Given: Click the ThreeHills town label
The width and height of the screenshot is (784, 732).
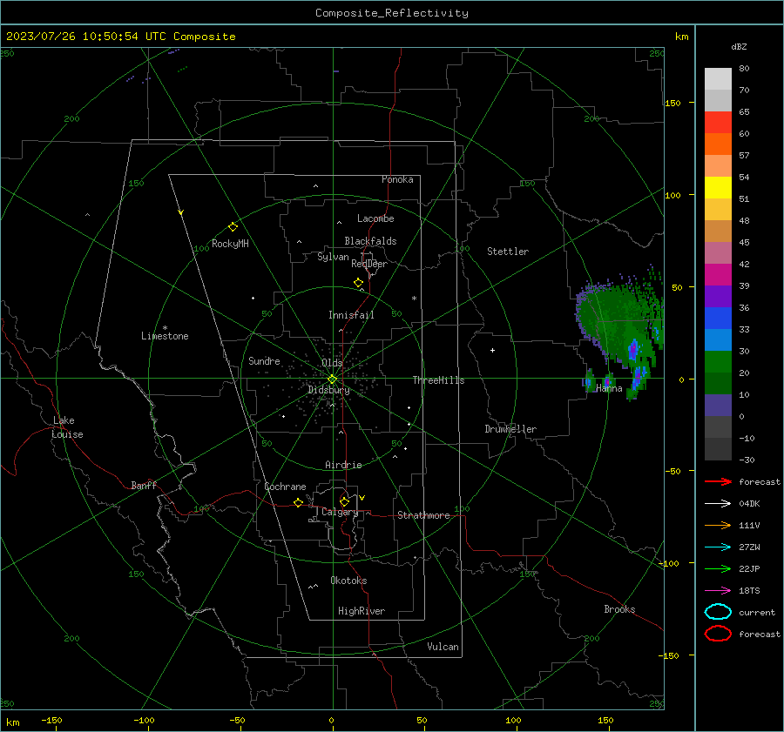Looking at the screenshot, I should (438, 380).
